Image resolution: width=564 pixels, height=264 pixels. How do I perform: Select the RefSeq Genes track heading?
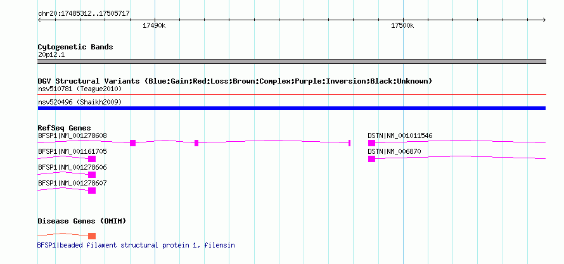(64, 128)
